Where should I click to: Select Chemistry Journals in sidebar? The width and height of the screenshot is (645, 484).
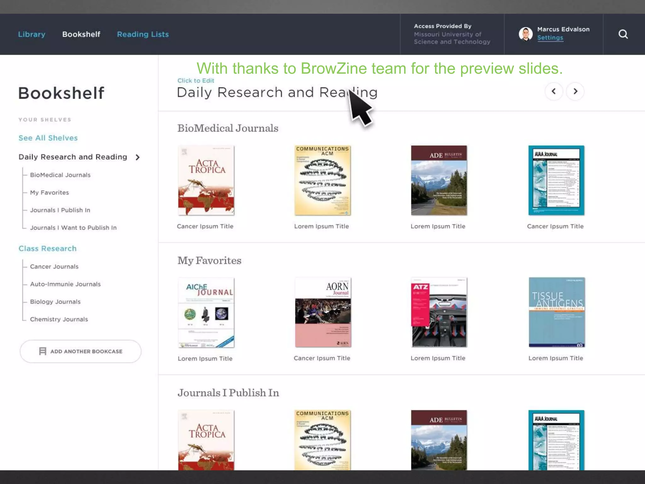59,319
